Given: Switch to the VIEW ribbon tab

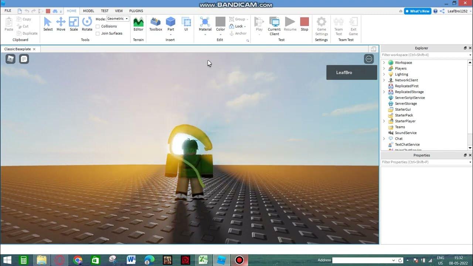Looking at the screenshot, I should [119, 11].
